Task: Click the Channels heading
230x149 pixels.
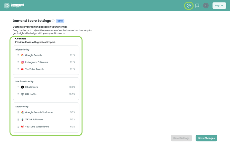Action: click(21, 39)
